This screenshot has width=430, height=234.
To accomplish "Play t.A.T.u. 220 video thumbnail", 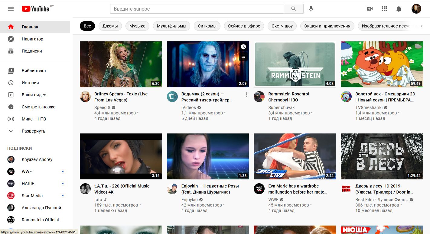I will [x=121, y=156].
